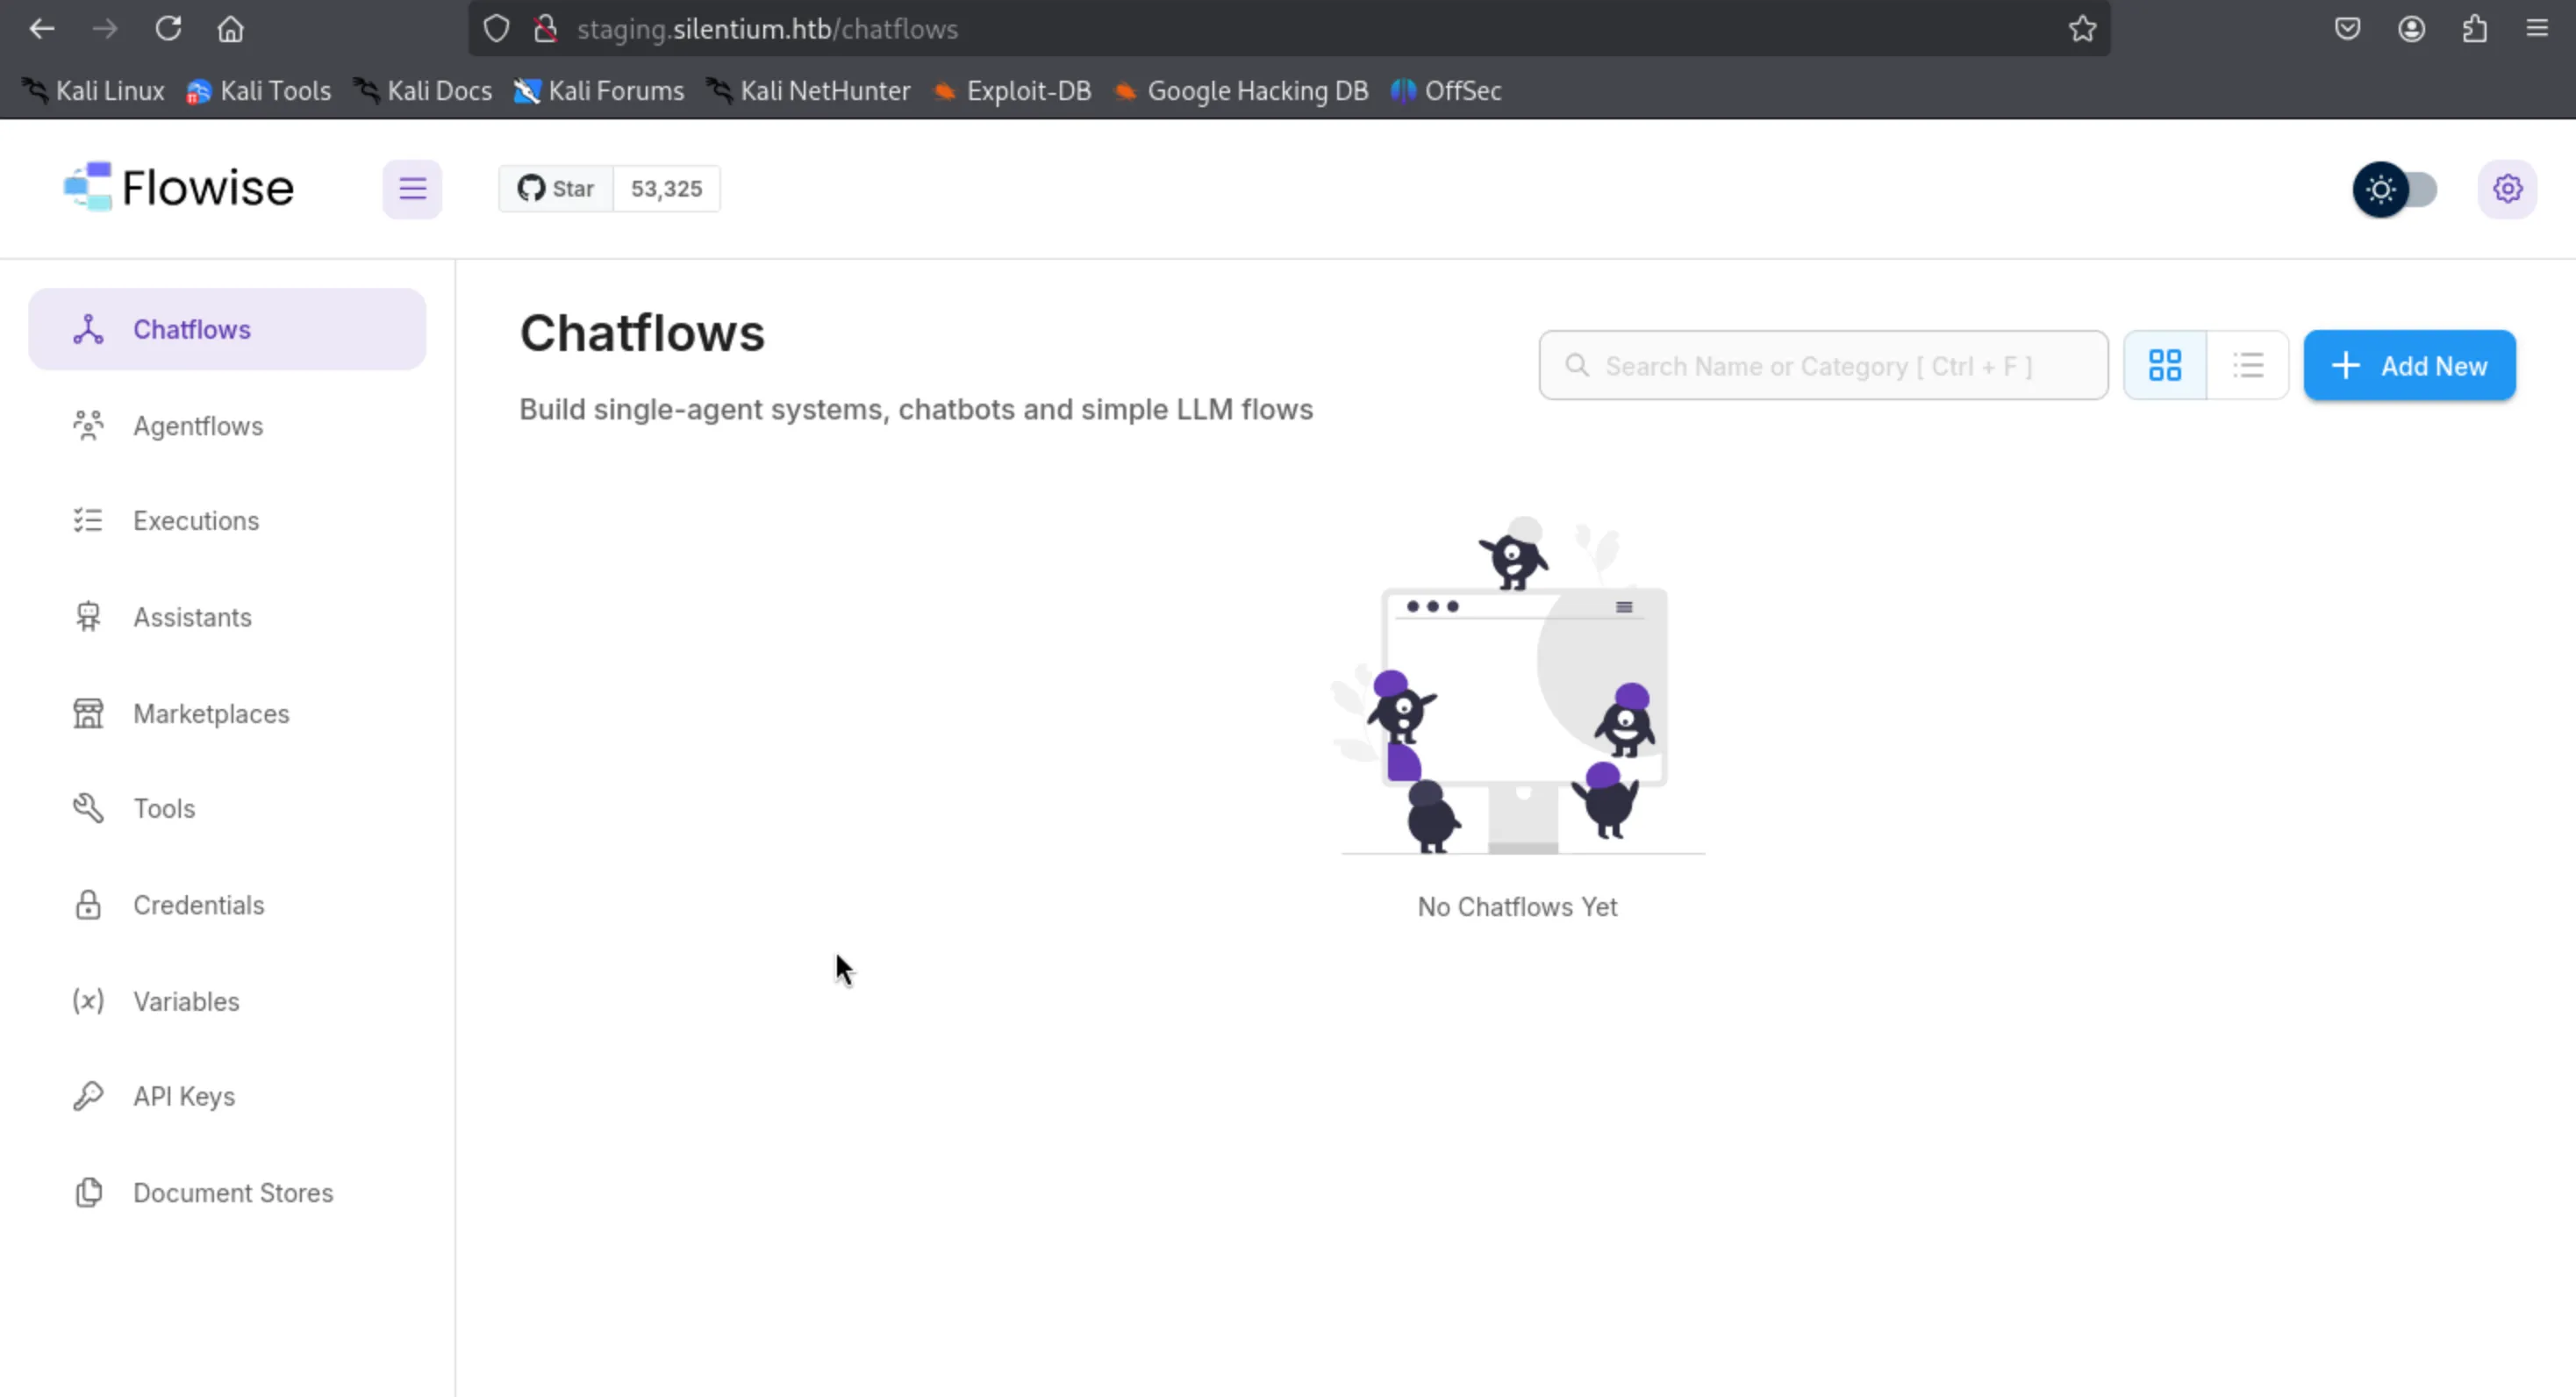
Task: Open the settings gear menu
Action: tap(2507, 189)
